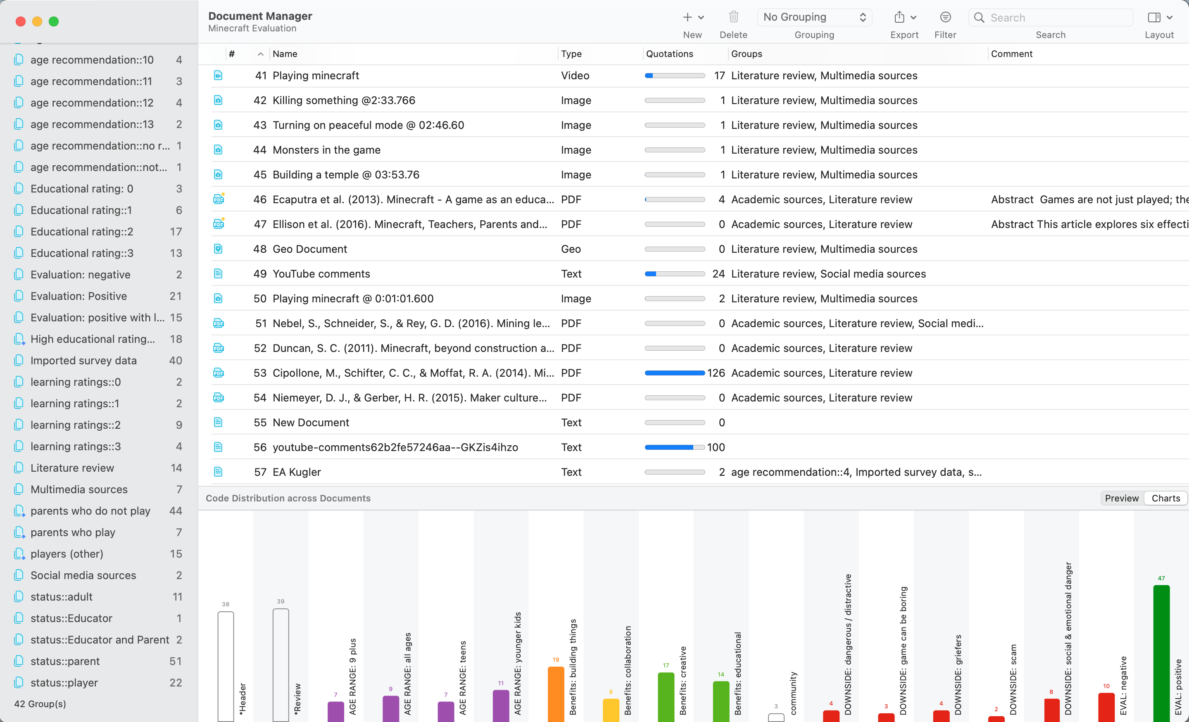Viewport: 1189px width, 722px height.
Task: Click the Geo Document type icon
Action: [218, 249]
